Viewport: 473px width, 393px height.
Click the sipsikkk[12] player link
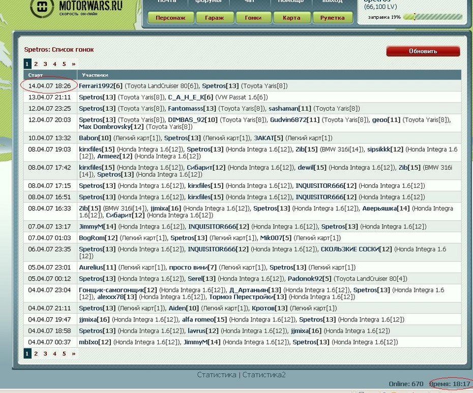pos(385,149)
